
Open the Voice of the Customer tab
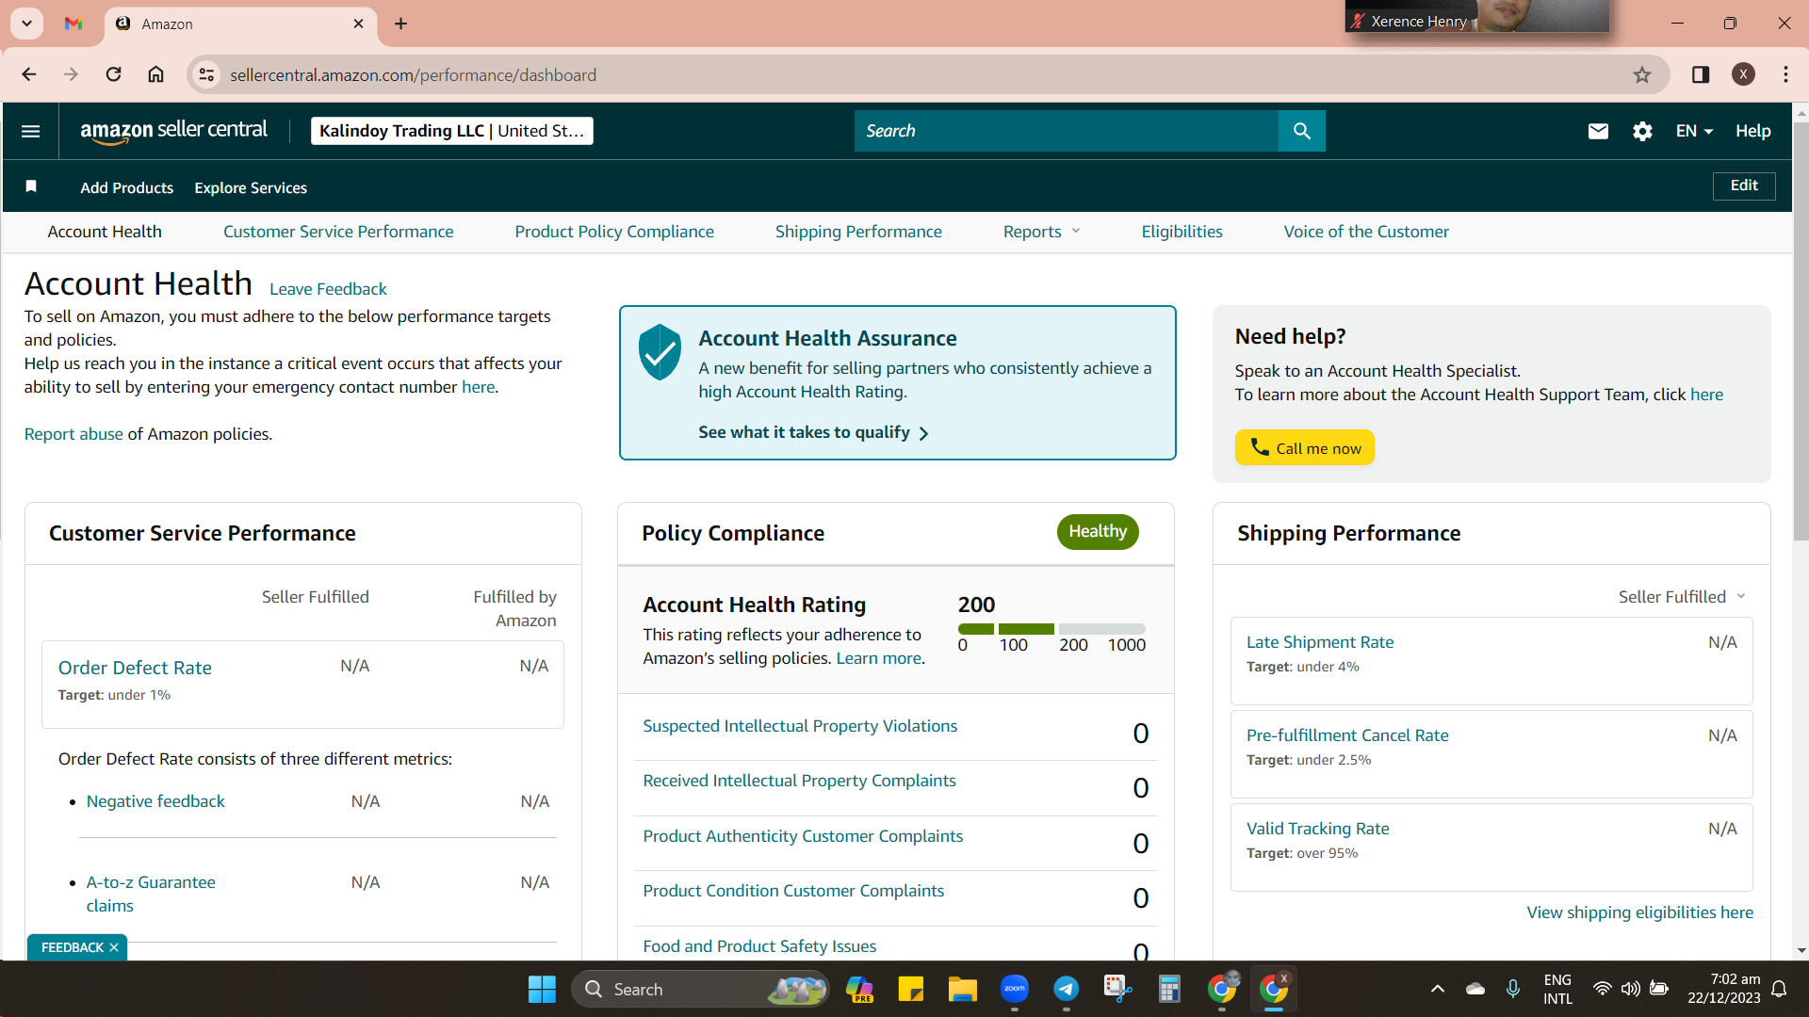tap(1366, 232)
